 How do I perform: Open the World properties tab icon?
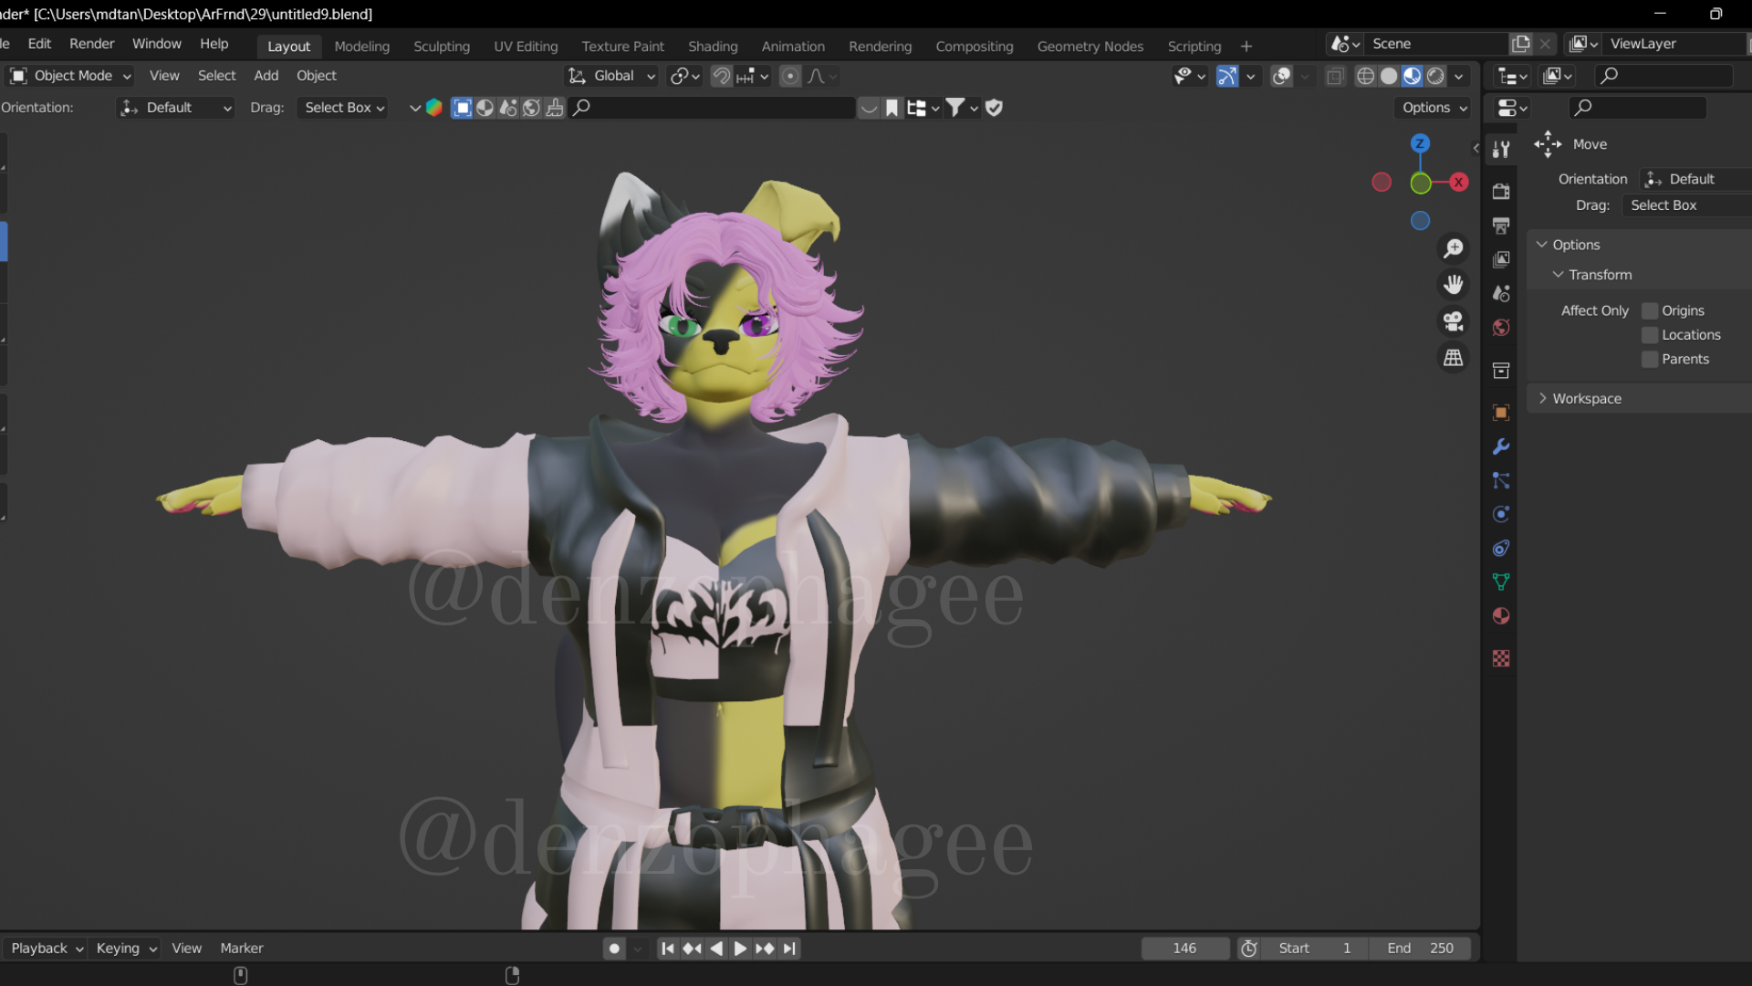coord(1501,328)
